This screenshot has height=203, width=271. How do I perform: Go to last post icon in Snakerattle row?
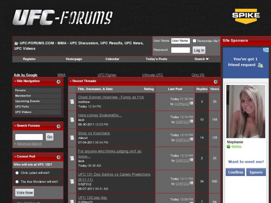click(x=191, y=121)
